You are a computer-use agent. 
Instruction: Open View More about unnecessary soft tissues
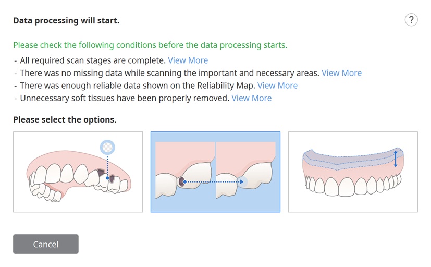click(251, 99)
